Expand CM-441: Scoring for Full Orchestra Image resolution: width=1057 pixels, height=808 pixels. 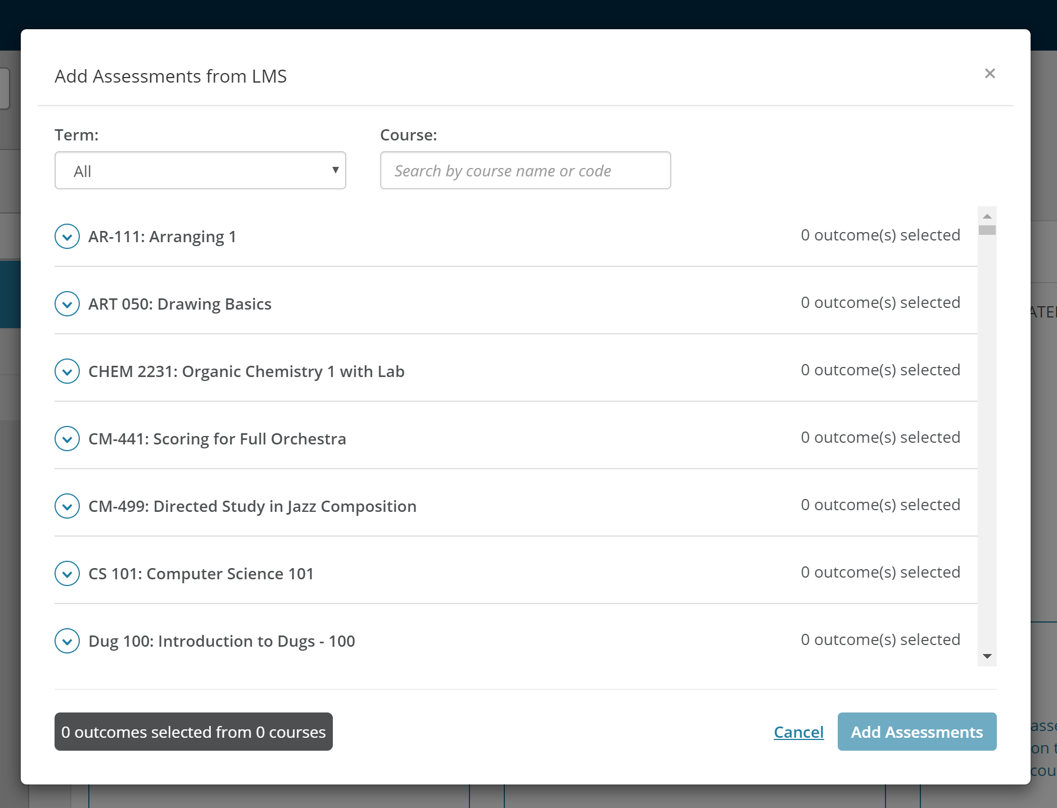coord(67,439)
